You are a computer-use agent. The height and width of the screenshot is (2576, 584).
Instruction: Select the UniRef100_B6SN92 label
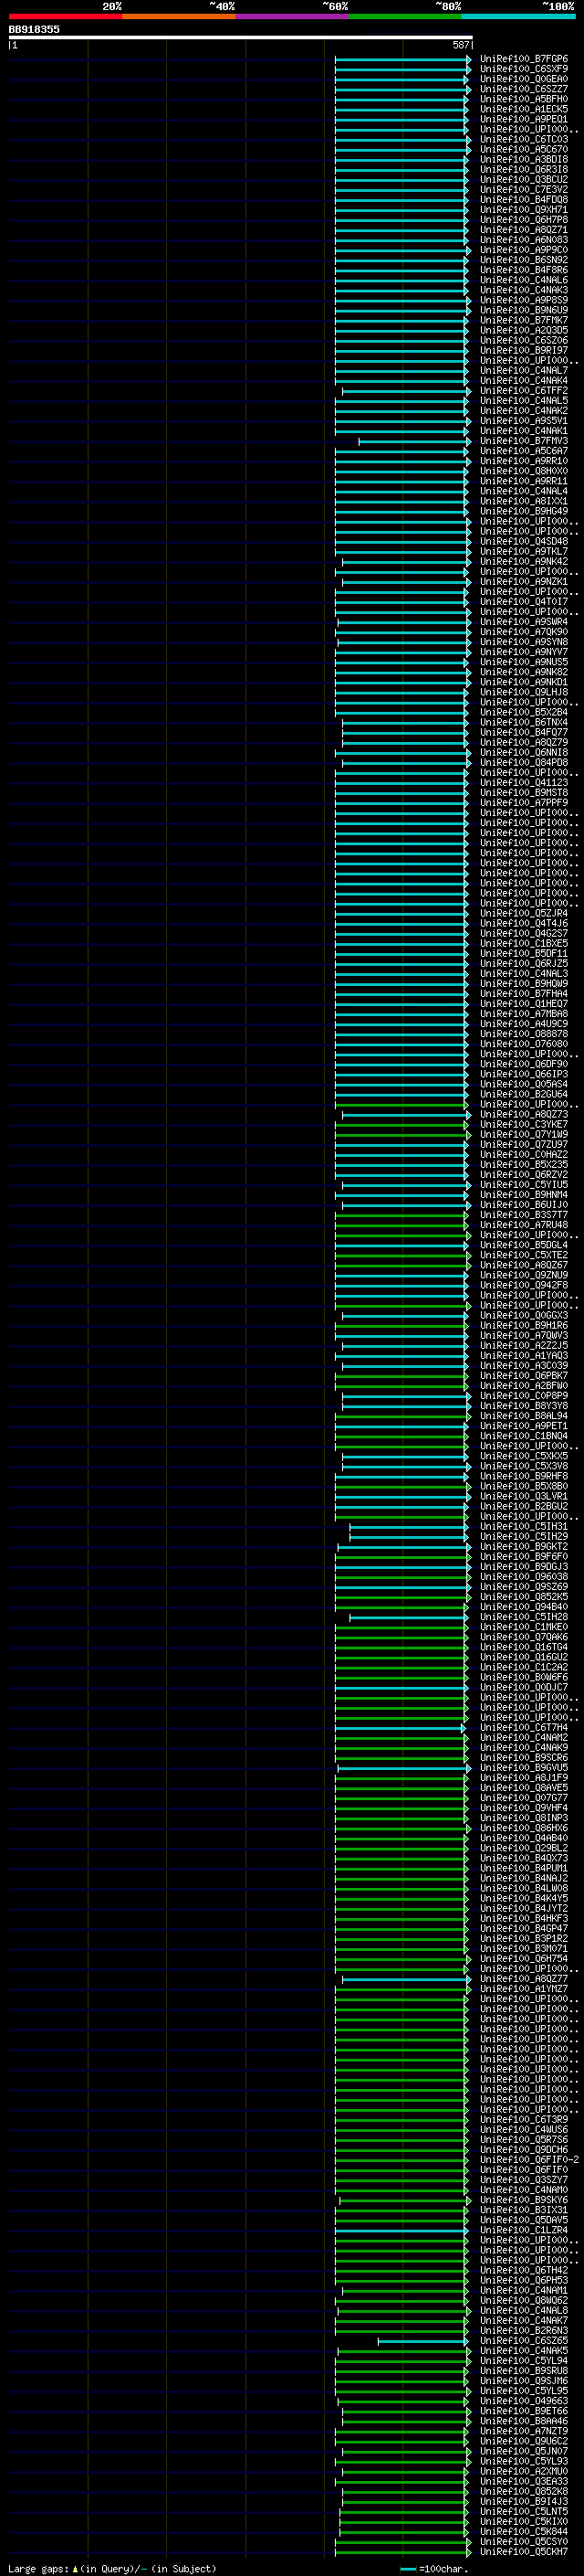(523, 260)
